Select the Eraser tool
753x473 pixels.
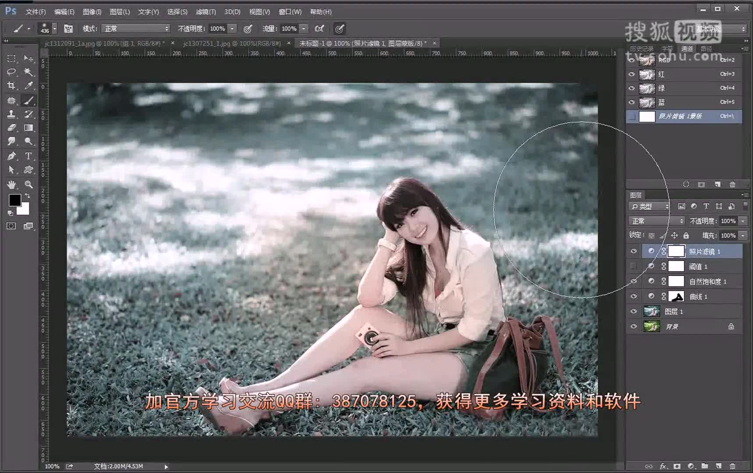[11, 128]
